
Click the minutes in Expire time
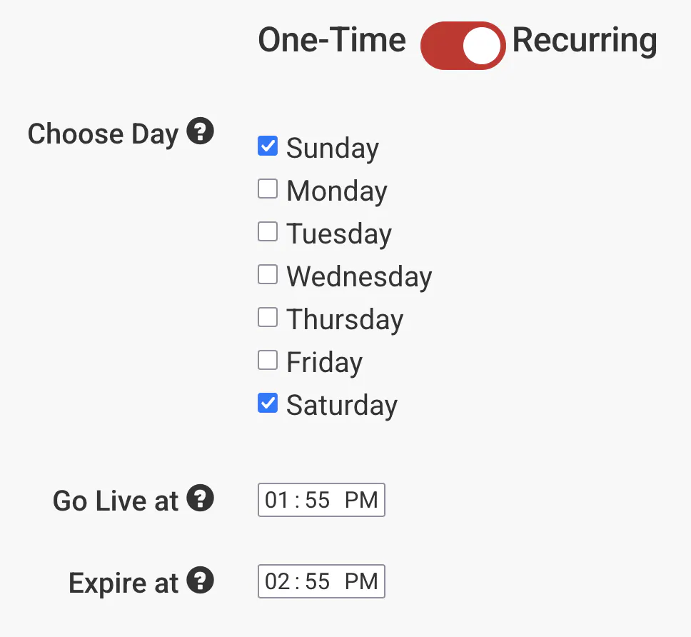pyautogui.click(x=318, y=581)
